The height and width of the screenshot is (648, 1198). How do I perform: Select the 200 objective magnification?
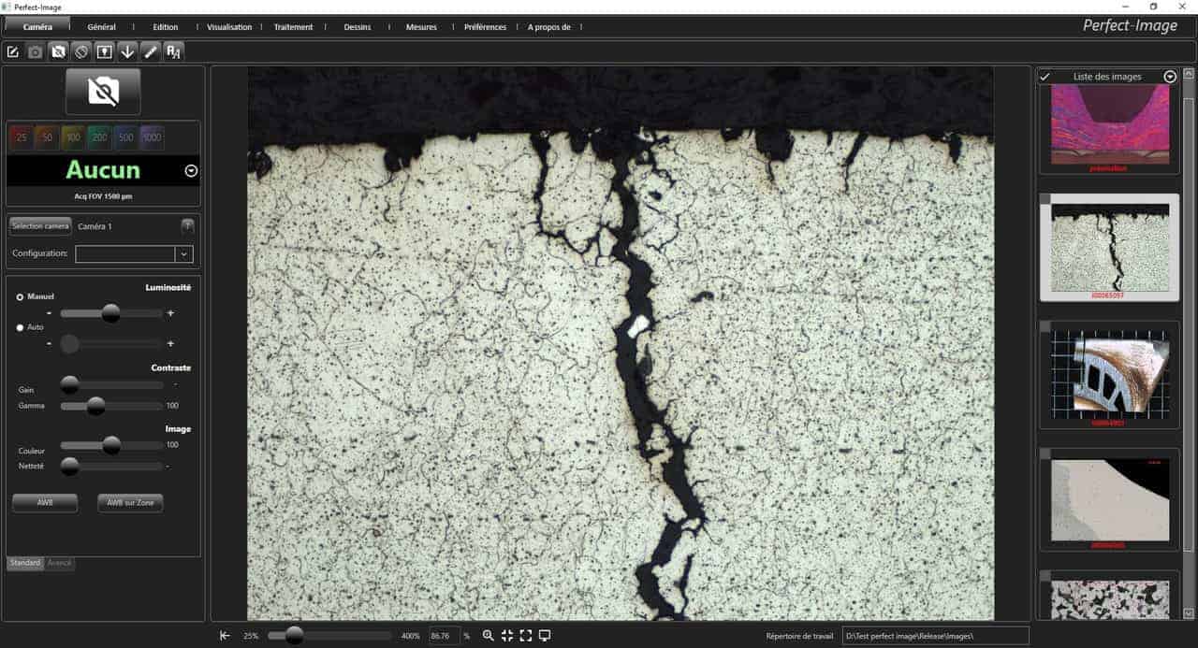click(x=99, y=137)
